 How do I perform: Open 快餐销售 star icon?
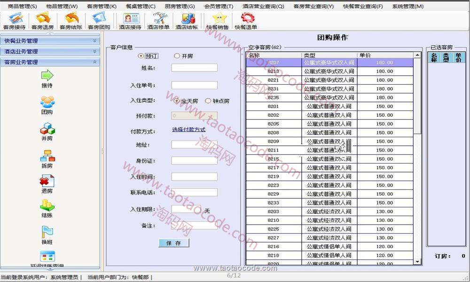(x=218, y=21)
